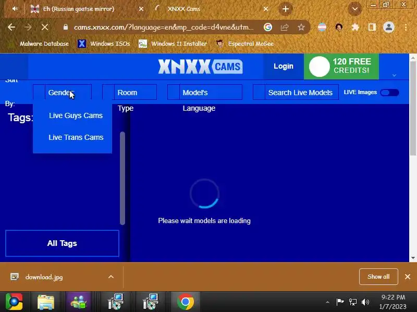The image size is (417, 312).
Task: Select Live Trans Cams option
Action: (x=76, y=137)
